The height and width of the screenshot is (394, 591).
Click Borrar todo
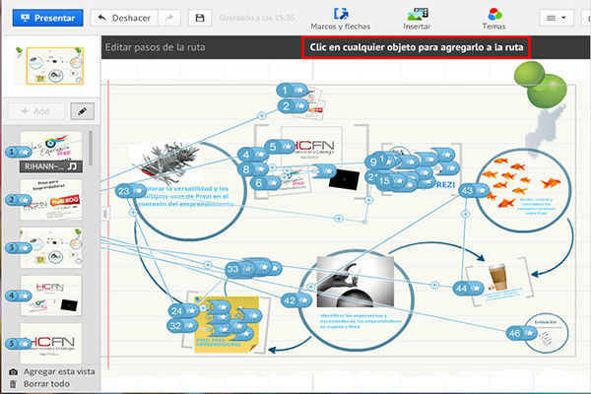tap(46, 384)
